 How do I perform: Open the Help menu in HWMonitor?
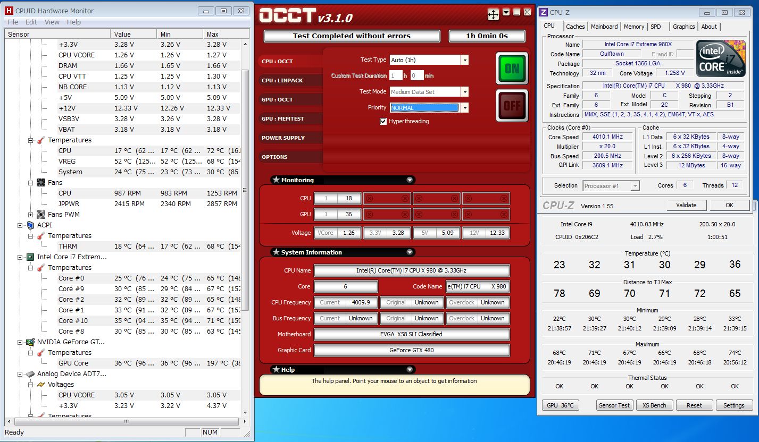[74, 22]
